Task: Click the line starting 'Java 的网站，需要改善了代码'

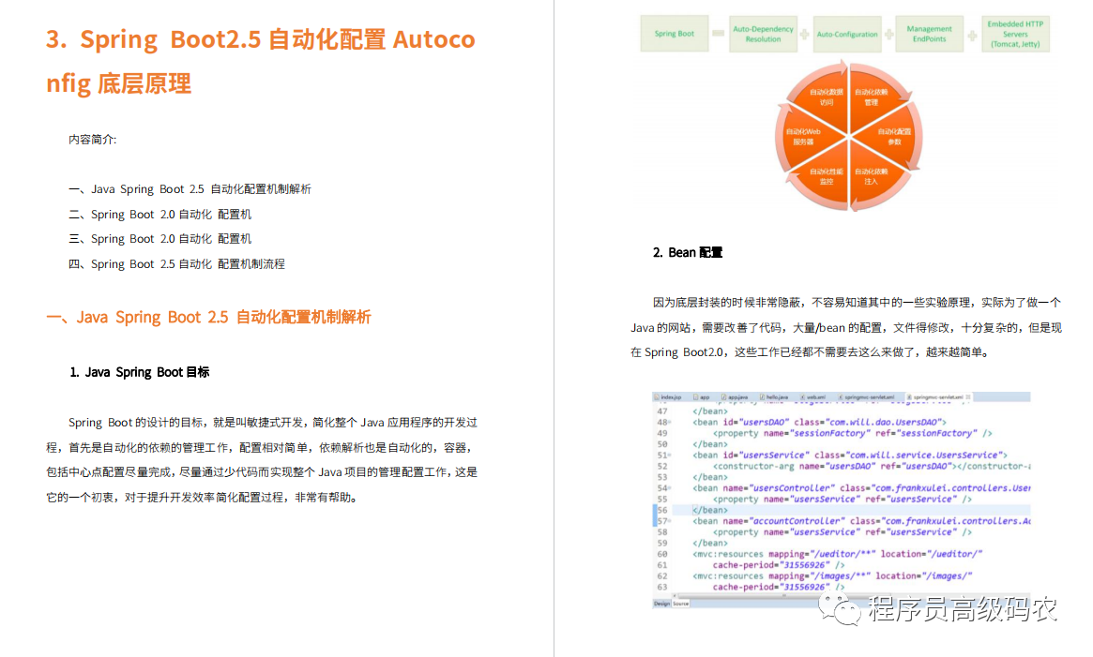Action: [x=846, y=327]
